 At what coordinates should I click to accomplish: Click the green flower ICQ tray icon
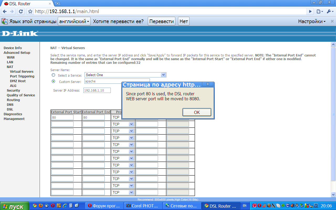click(282, 206)
